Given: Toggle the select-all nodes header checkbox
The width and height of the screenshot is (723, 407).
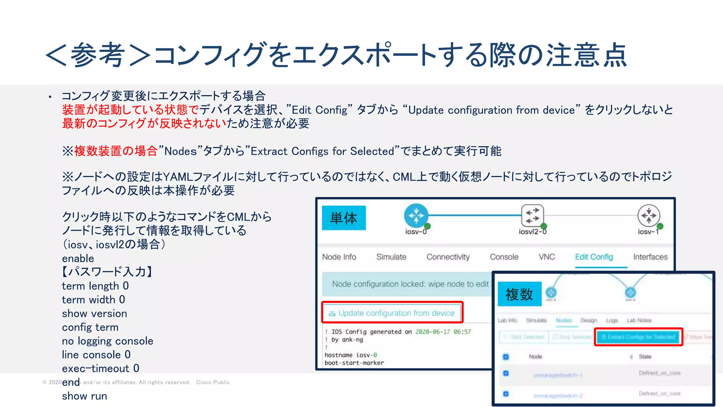Looking at the screenshot, I should (x=506, y=356).
